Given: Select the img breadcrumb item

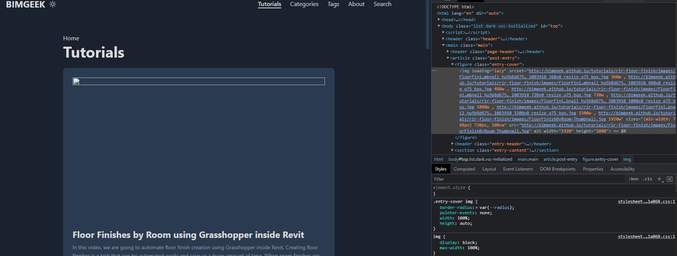Looking at the screenshot, I should tap(627, 159).
